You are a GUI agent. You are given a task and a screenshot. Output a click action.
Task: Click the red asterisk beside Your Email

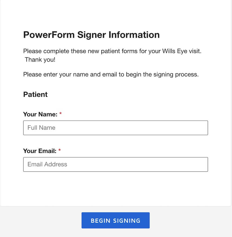[59, 151]
